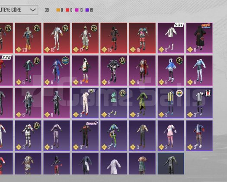
Task: Select the white lab coat outfit
Action: 114,163
